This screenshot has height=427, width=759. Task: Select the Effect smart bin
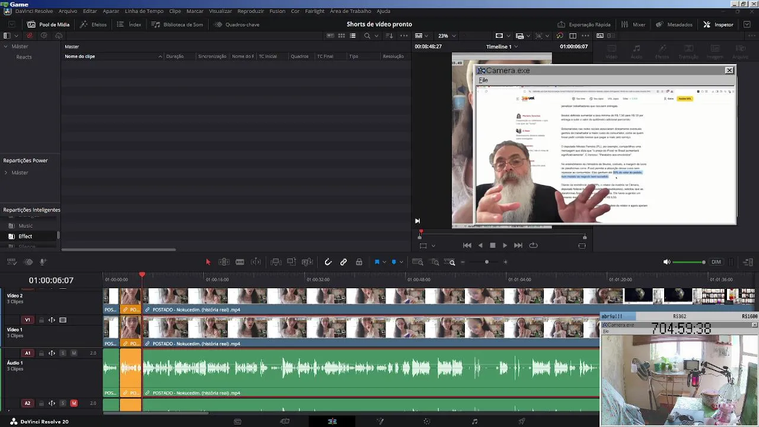pyautogui.click(x=25, y=236)
